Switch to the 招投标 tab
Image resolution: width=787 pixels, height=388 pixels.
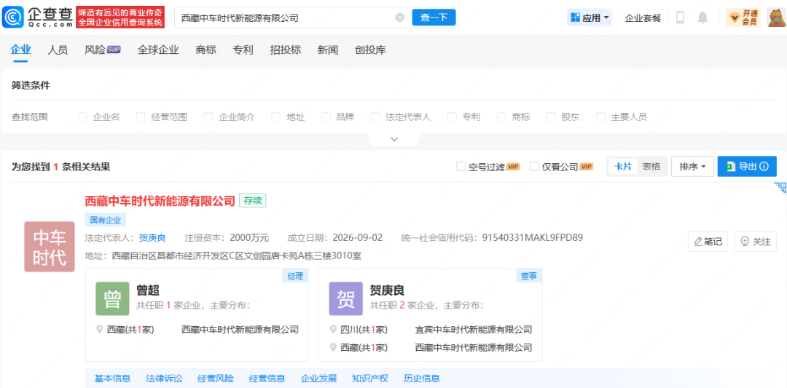coord(285,50)
